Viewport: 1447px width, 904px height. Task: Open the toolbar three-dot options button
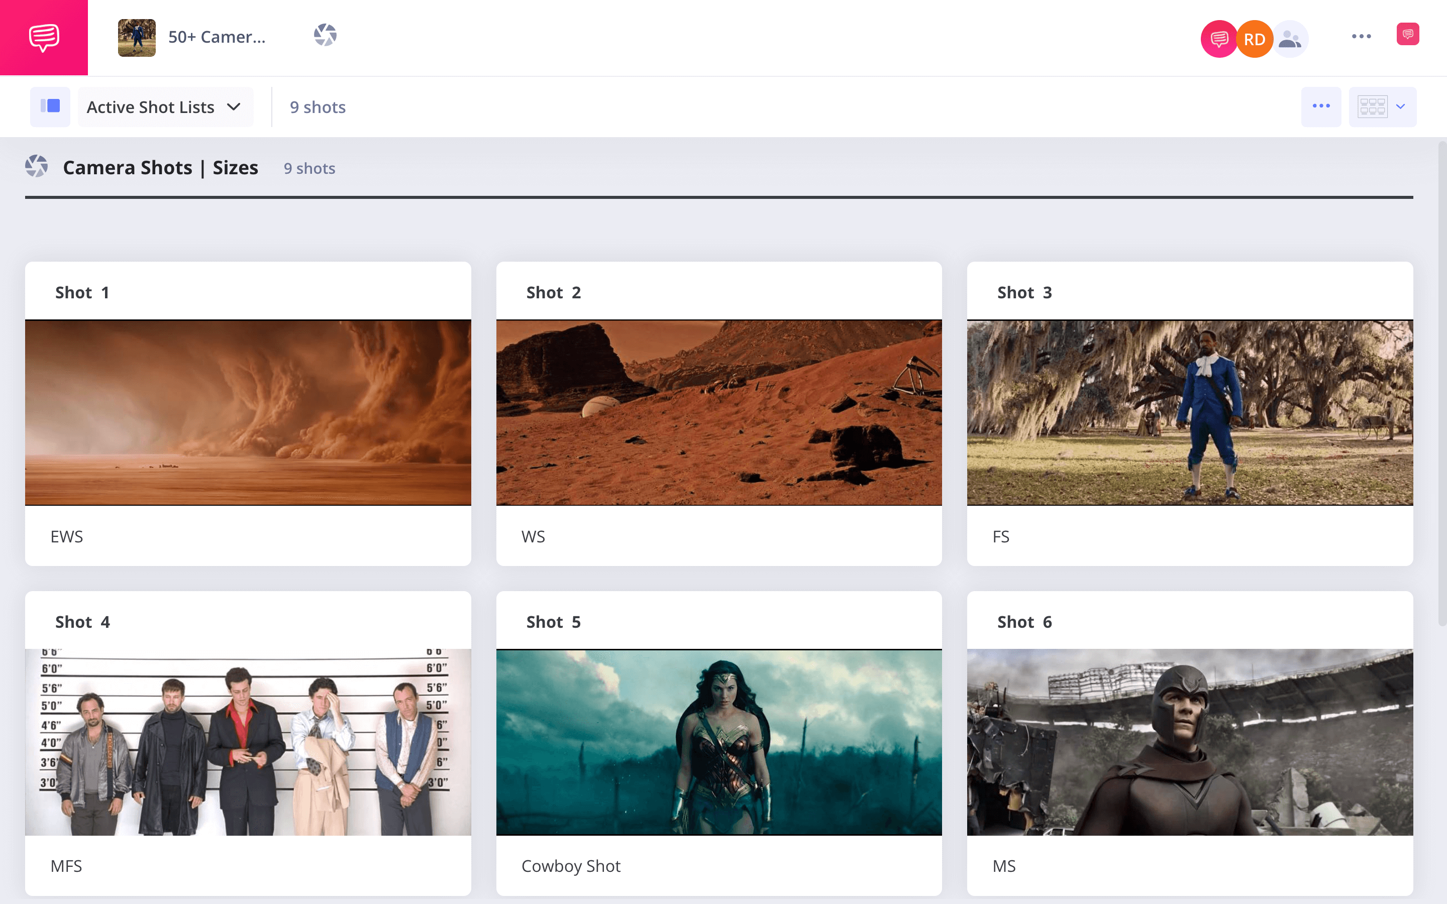[1321, 106]
